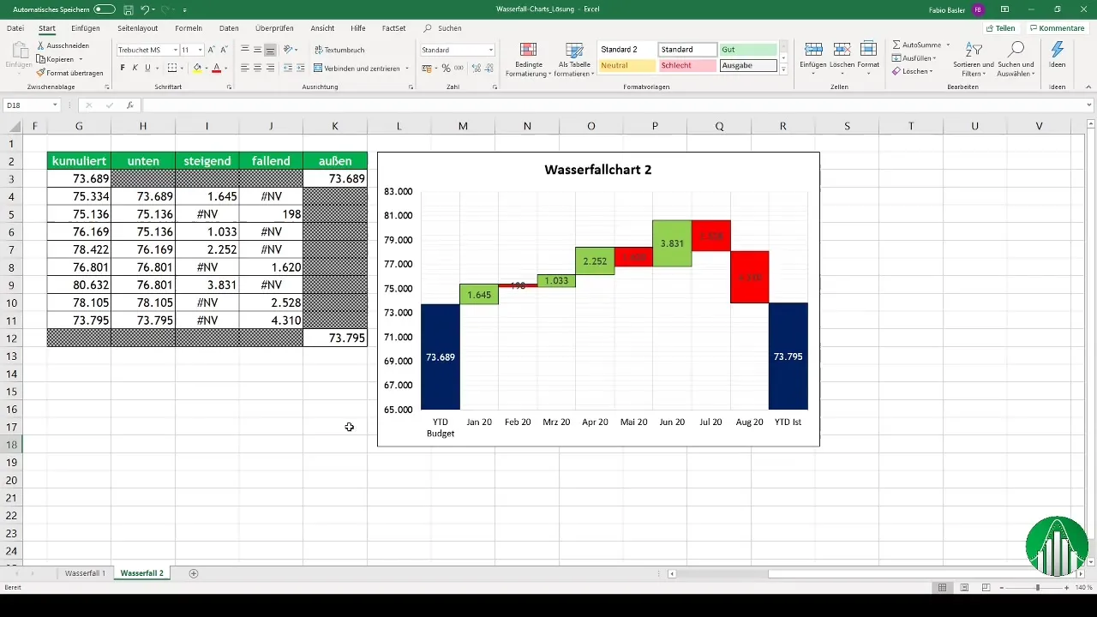Open the FactSet ribbon tab
The height and width of the screenshot is (617, 1097).
(x=394, y=28)
